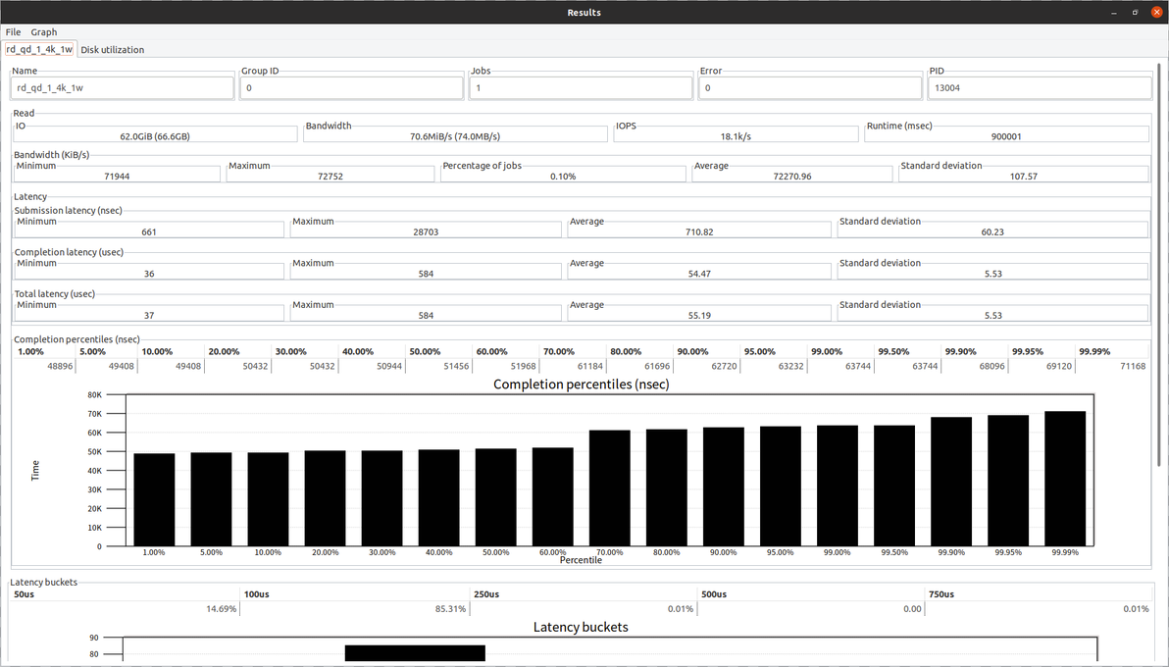Image resolution: width=1169 pixels, height=667 pixels.
Task: Select the Runtime value 900001
Action: click(1006, 136)
